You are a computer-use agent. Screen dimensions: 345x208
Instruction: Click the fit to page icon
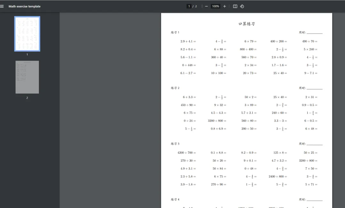coord(235,6)
